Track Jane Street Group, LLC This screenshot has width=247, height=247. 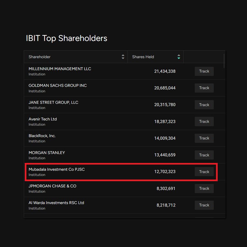click(x=204, y=105)
